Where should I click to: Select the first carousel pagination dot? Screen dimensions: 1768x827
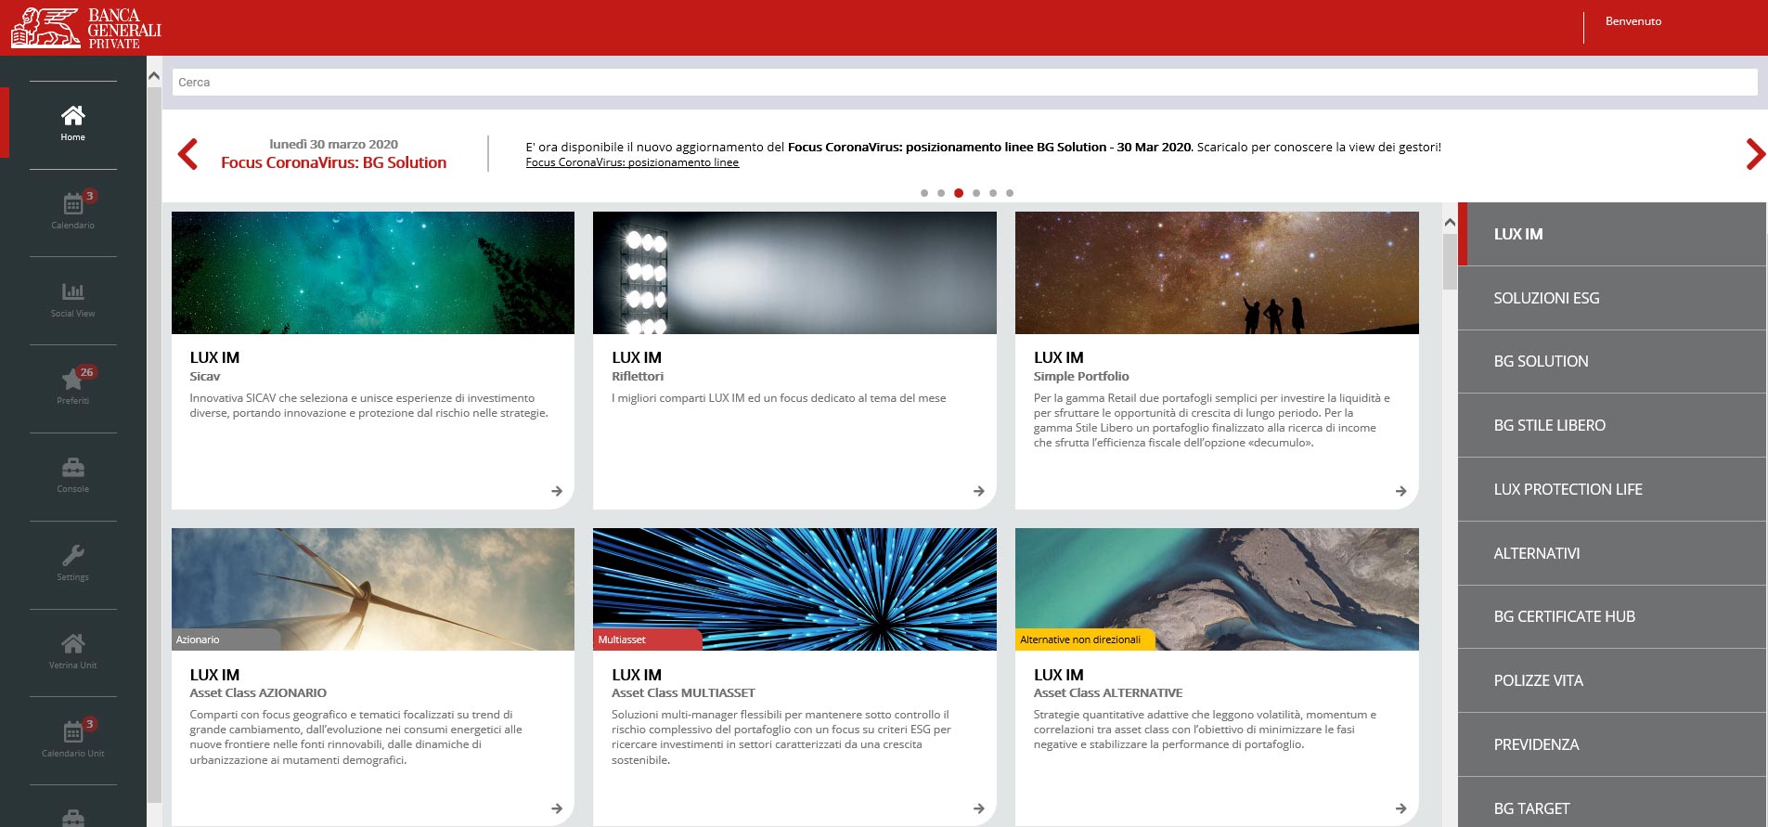(x=924, y=193)
